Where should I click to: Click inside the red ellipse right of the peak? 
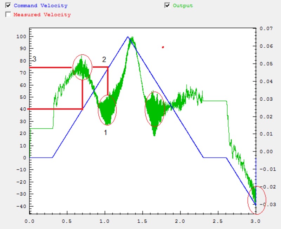click(155, 109)
